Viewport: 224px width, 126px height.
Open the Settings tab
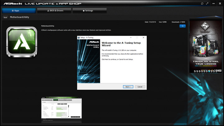pos(90,11)
